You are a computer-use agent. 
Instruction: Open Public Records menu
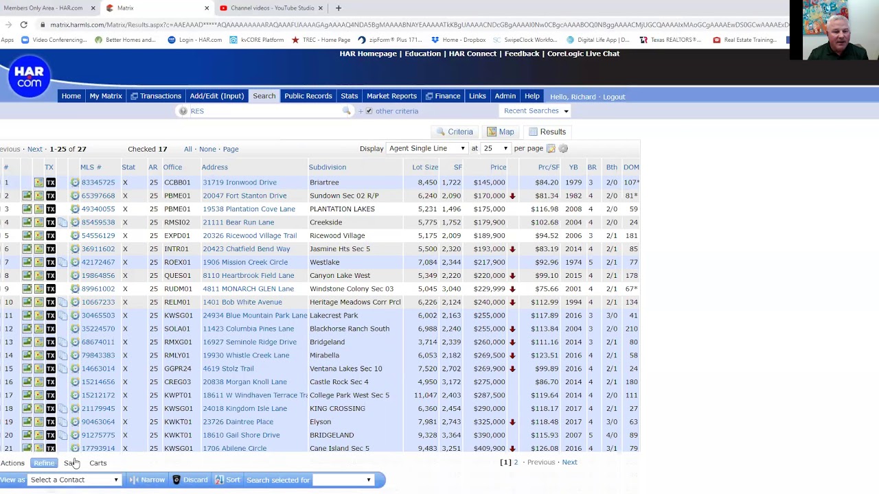tap(308, 96)
